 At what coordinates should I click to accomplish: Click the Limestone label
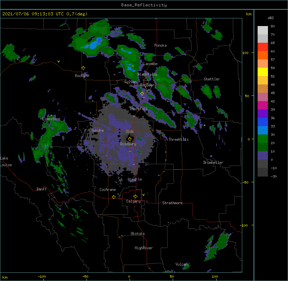pos(51,119)
